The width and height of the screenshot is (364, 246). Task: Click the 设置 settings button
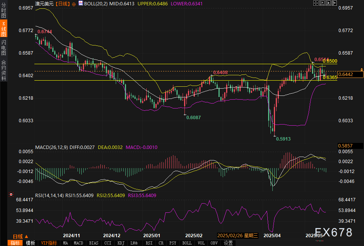228,243
